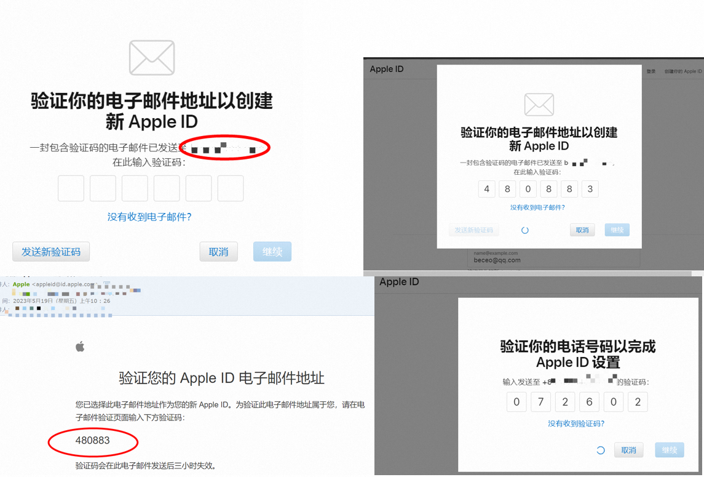Focus the third empty verification code box
Viewport: 704px width, 477px height.
(135, 188)
